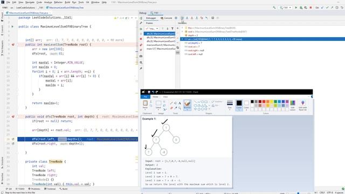Click Edit colors in Paint
Image resolution: width=345 pixels, height=194 pixels.
tap(293, 106)
